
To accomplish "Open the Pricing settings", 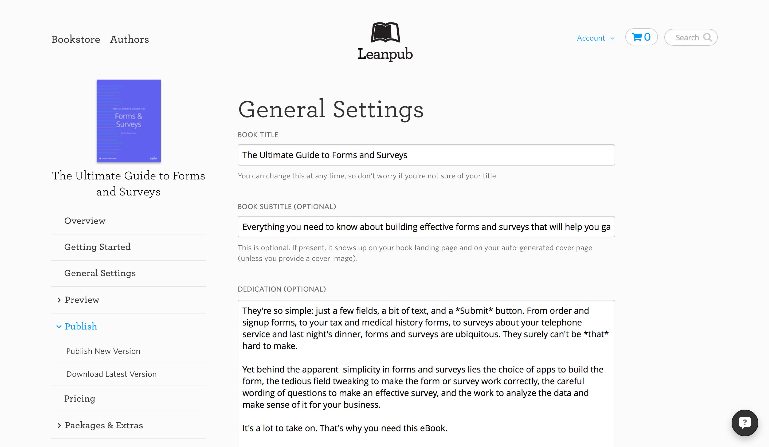I will click(x=80, y=399).
